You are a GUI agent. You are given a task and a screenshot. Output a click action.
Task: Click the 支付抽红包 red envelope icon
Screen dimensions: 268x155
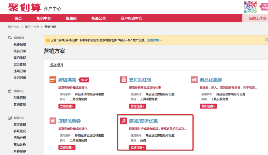pyautogui.click(x=123, y=80)
